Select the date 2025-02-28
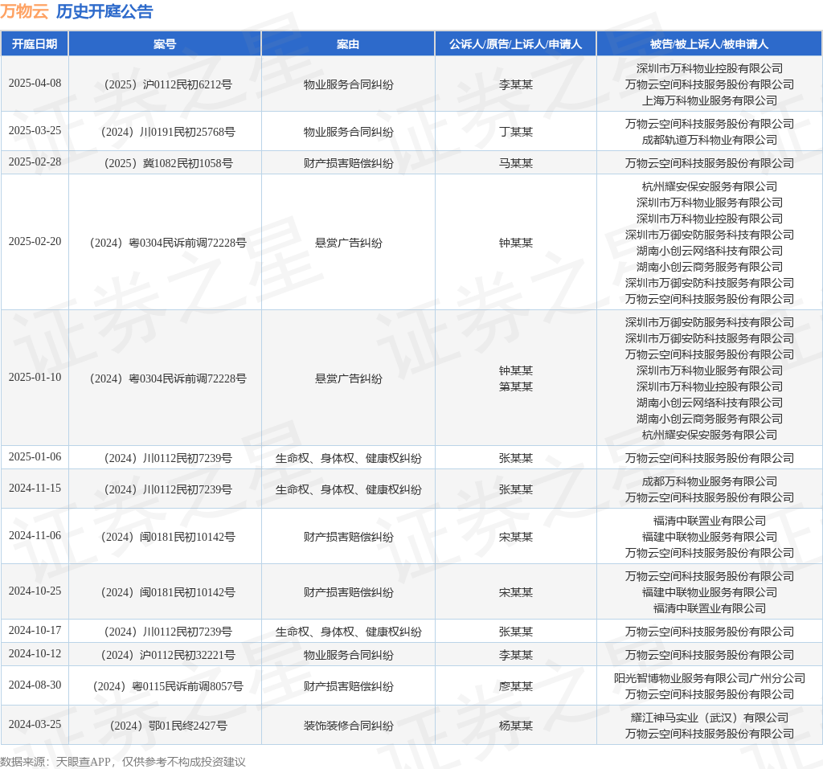 pos(35,162)
